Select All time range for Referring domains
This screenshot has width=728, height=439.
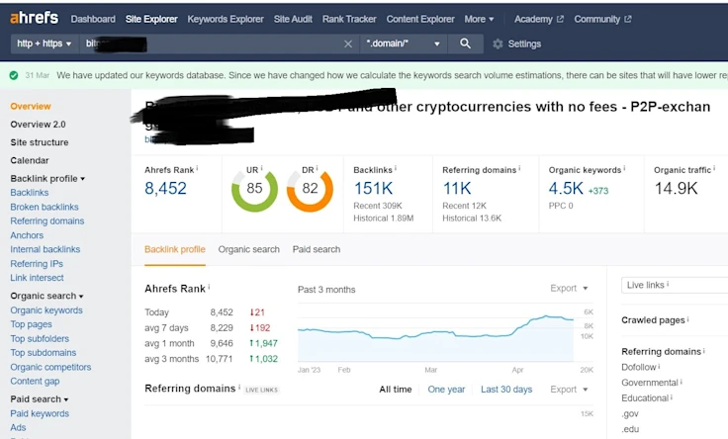click(395, 390)
